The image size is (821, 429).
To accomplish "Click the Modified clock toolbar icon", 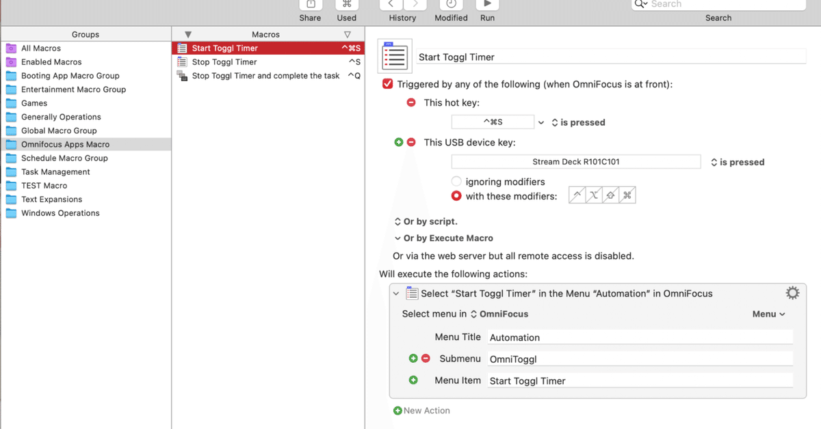I will pos(451,5).
